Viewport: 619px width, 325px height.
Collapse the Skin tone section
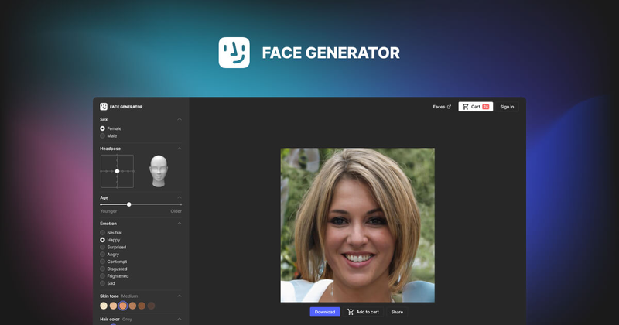pyautogui.click(x=180, y=296)
